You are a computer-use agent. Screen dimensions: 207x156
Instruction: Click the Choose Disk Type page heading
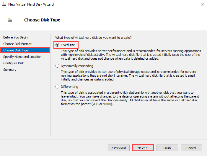coord(42,20)
